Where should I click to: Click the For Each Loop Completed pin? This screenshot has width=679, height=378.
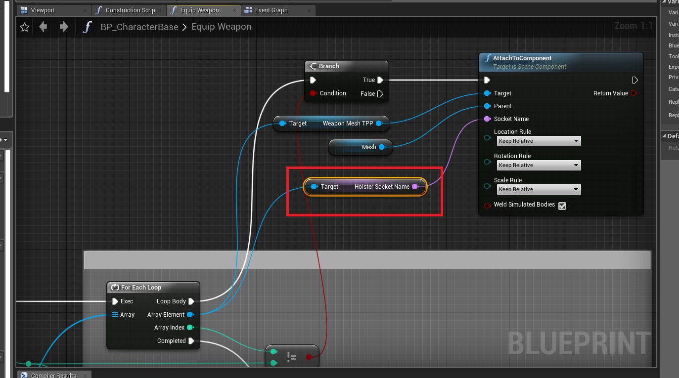click(x=191, y=341)
